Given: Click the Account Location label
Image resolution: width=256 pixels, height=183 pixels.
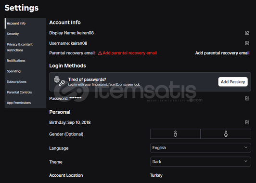Looking at the screenshot, I should 66,175.
